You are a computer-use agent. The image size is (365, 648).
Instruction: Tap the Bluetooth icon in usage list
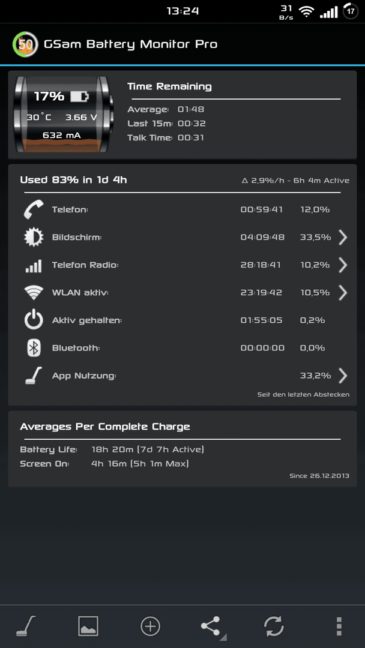(34, 348)
